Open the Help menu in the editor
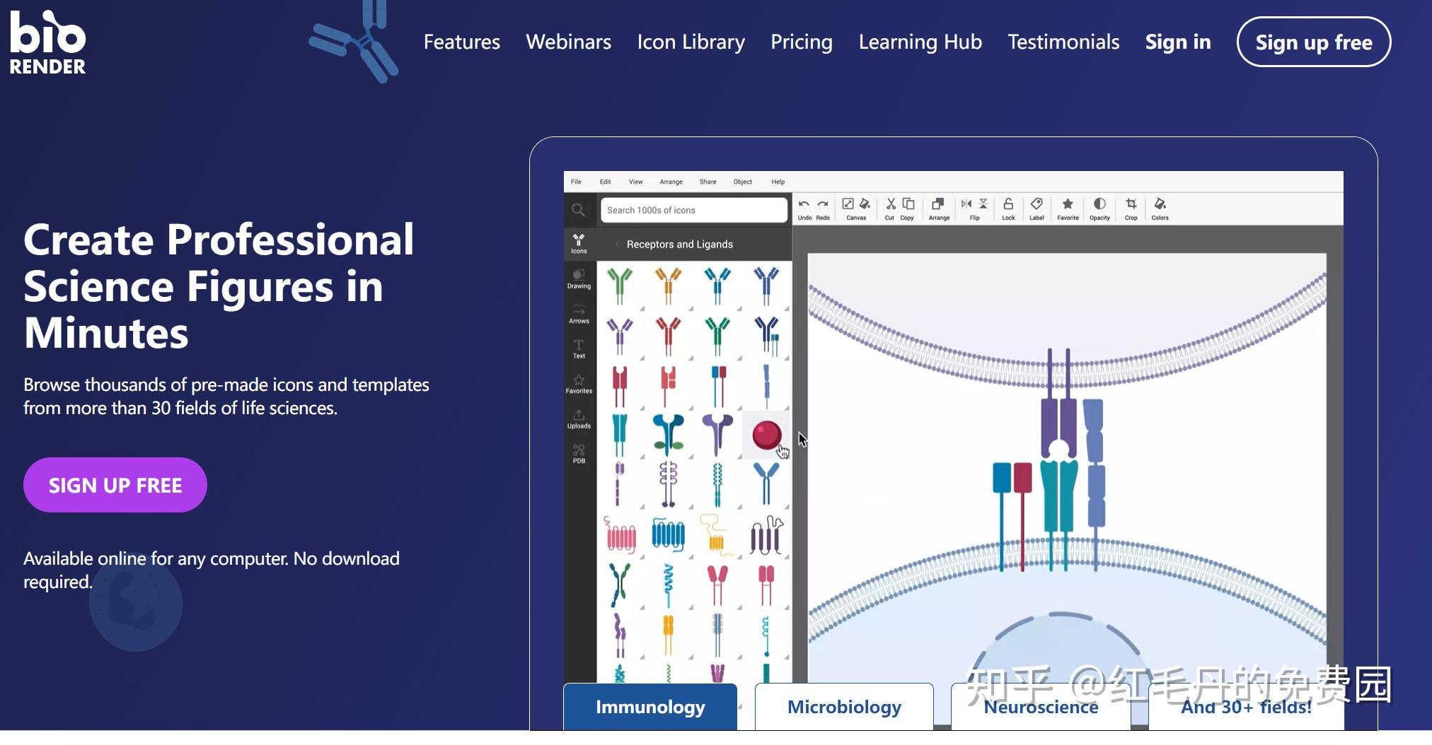 (x=778, y=182)
